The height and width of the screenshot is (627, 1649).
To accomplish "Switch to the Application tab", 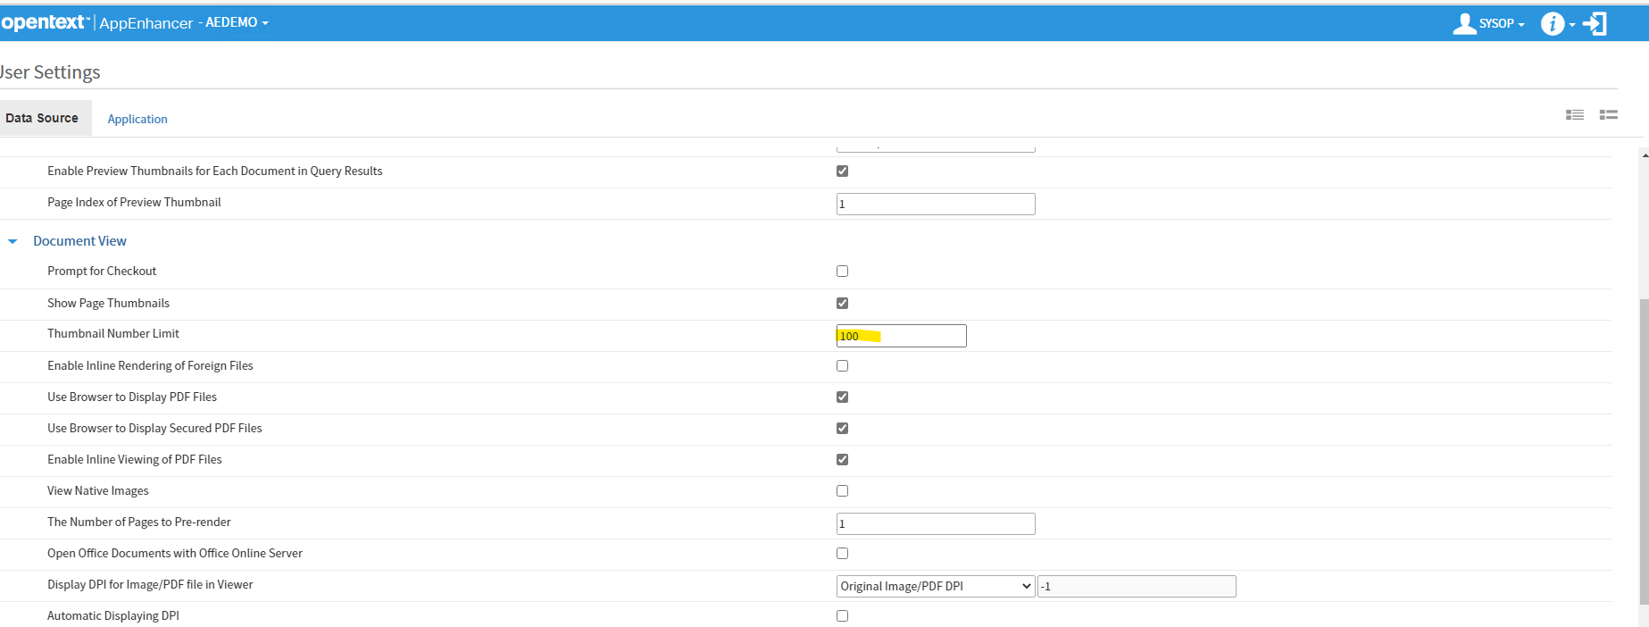I will 137,119.
